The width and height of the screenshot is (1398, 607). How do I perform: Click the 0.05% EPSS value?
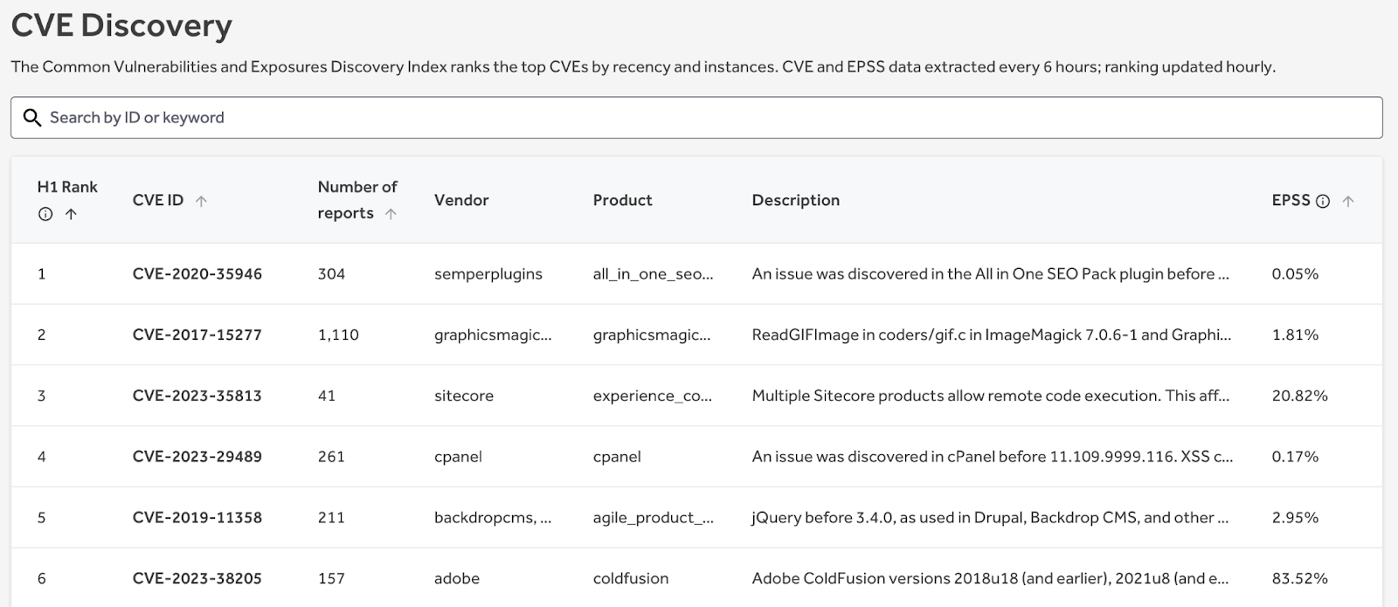point(1295,274)
